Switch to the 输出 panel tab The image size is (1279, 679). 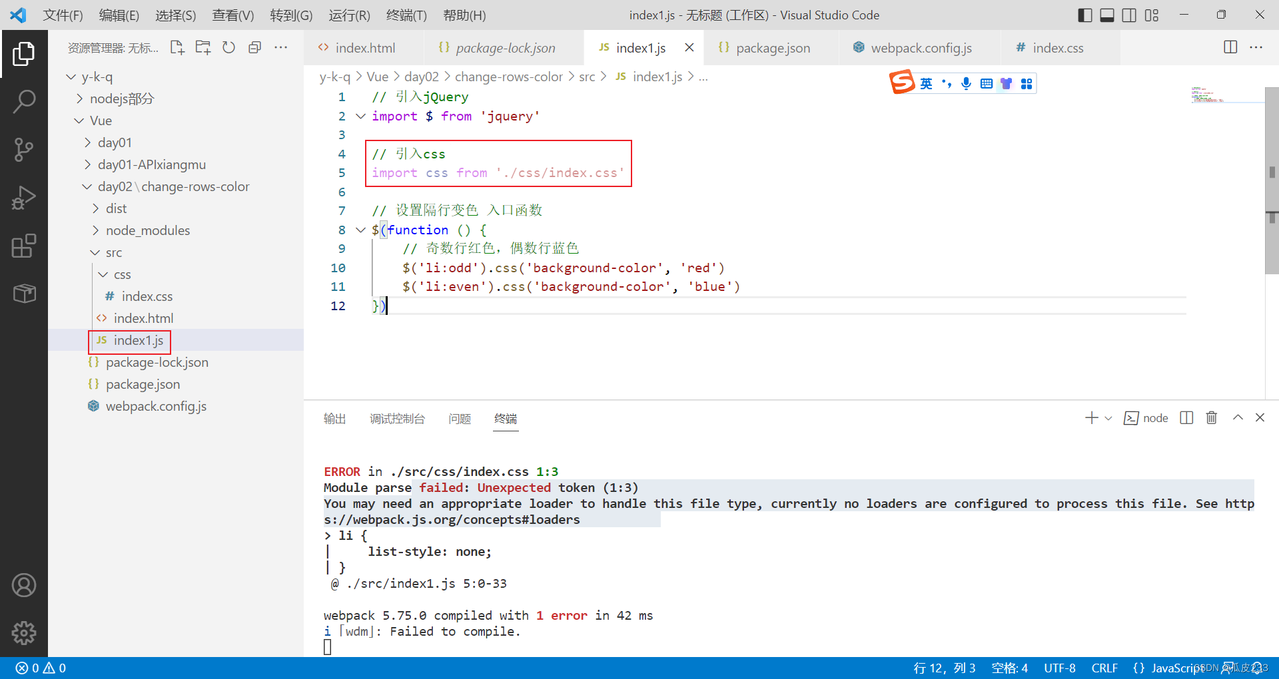pos(334,419)
